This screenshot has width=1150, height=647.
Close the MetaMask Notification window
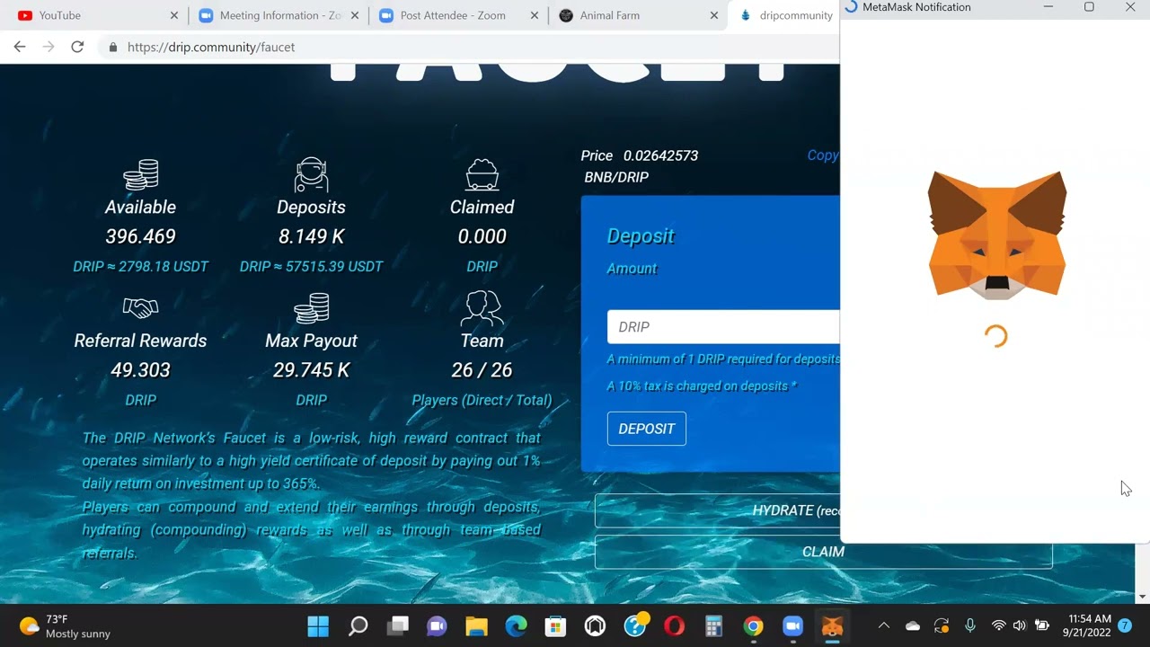point(1130,7)
